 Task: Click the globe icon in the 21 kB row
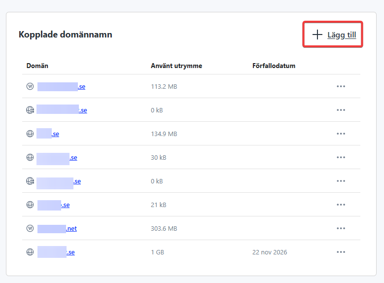(30, 205)
